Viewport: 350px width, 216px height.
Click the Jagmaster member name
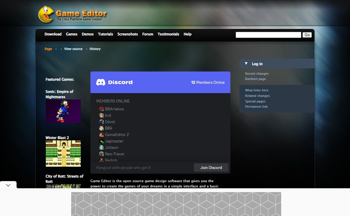coord(114,141)
